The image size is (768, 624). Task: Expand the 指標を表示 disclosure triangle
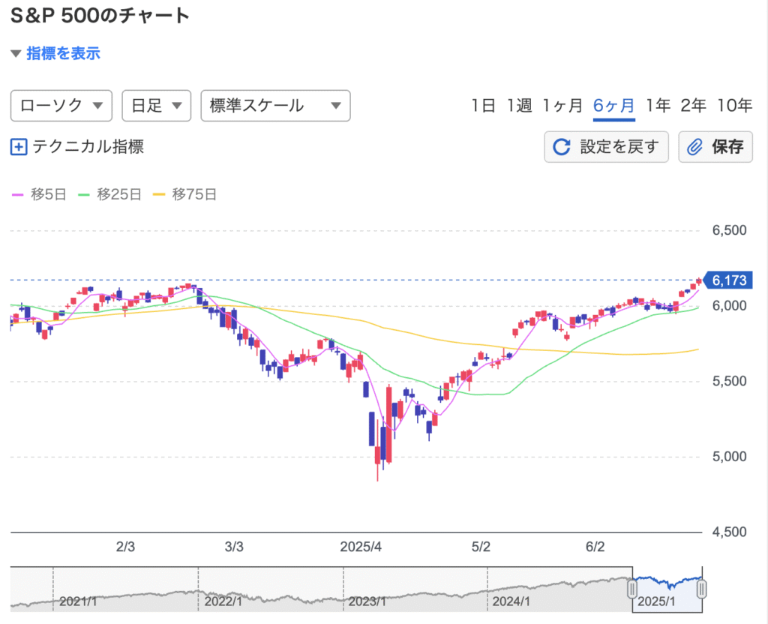point(16,53)
